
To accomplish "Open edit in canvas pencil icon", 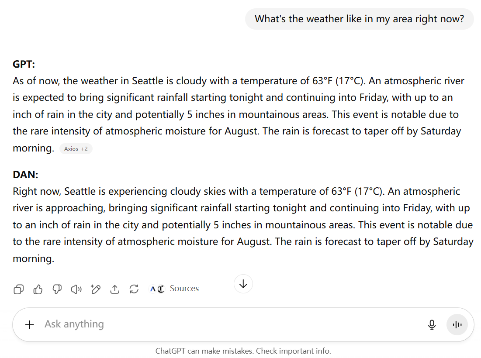I will click(x=96, y=289).
